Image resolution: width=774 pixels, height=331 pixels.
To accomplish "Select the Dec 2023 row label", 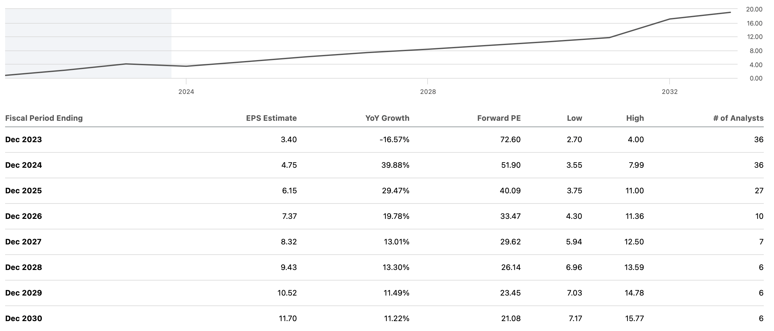I will 24,140.
